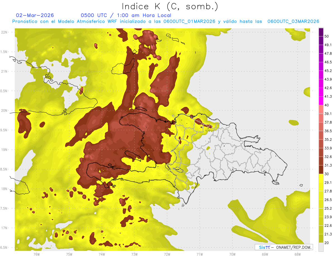Pick the salmon swatch between 39.1 and 40
Screen dimensions: 334x258
tap(321, 109)
